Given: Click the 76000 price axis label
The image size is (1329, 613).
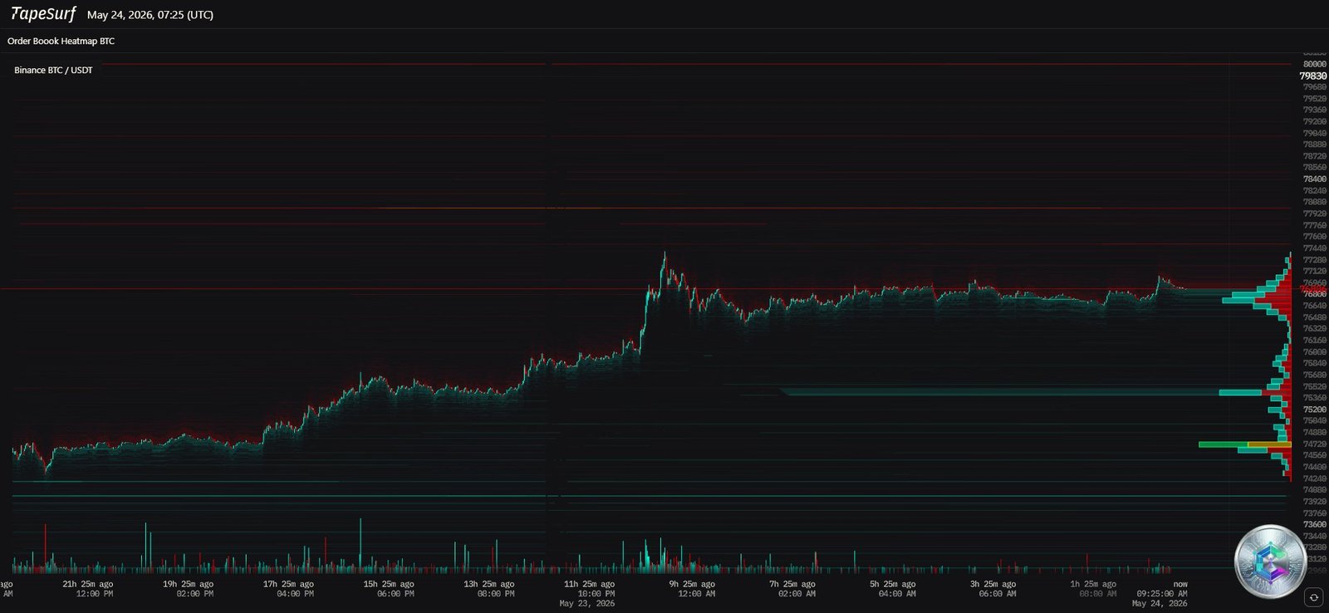Looking at the screenshot, I should point(1315,351).
